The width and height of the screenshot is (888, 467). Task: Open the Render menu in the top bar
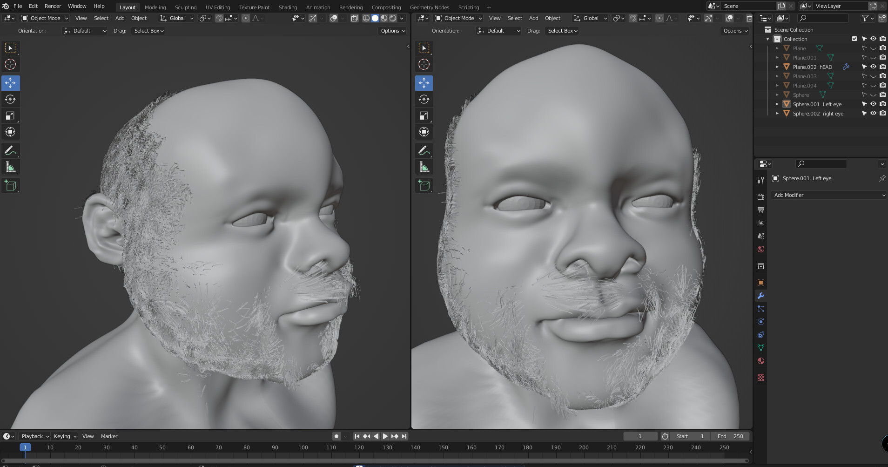coord(53,6)
